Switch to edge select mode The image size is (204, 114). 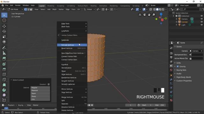tap(28, 9)
